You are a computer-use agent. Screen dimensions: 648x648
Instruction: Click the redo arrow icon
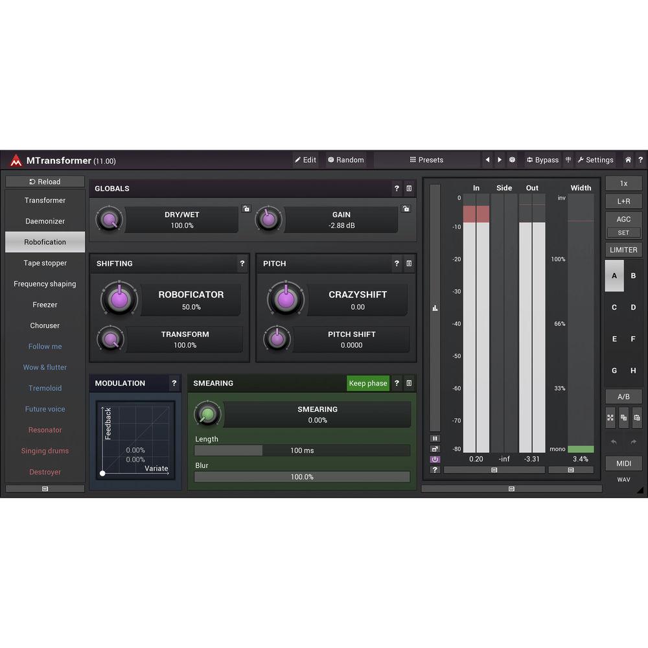click(x=634, y=442)
